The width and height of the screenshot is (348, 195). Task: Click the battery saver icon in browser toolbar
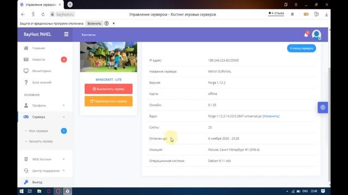coord(306,15)
